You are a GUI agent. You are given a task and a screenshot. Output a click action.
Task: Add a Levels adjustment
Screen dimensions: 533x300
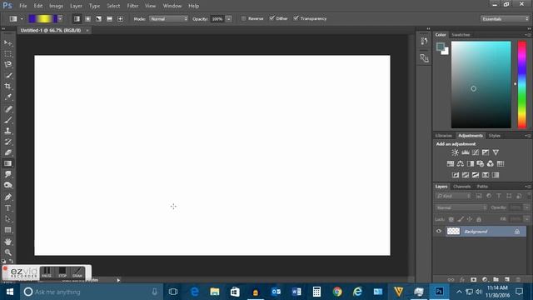point(466,152)
